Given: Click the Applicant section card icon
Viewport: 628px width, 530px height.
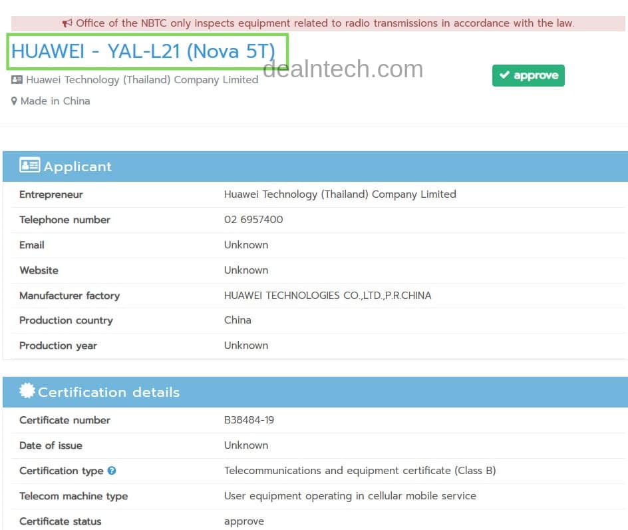Looking at the screenshot, I should (x=30, y=165).
